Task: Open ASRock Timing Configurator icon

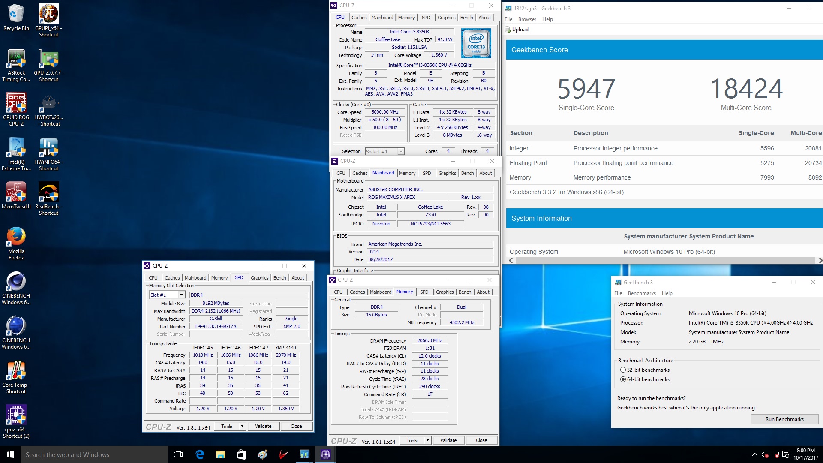Action: (x=16, y=65)
